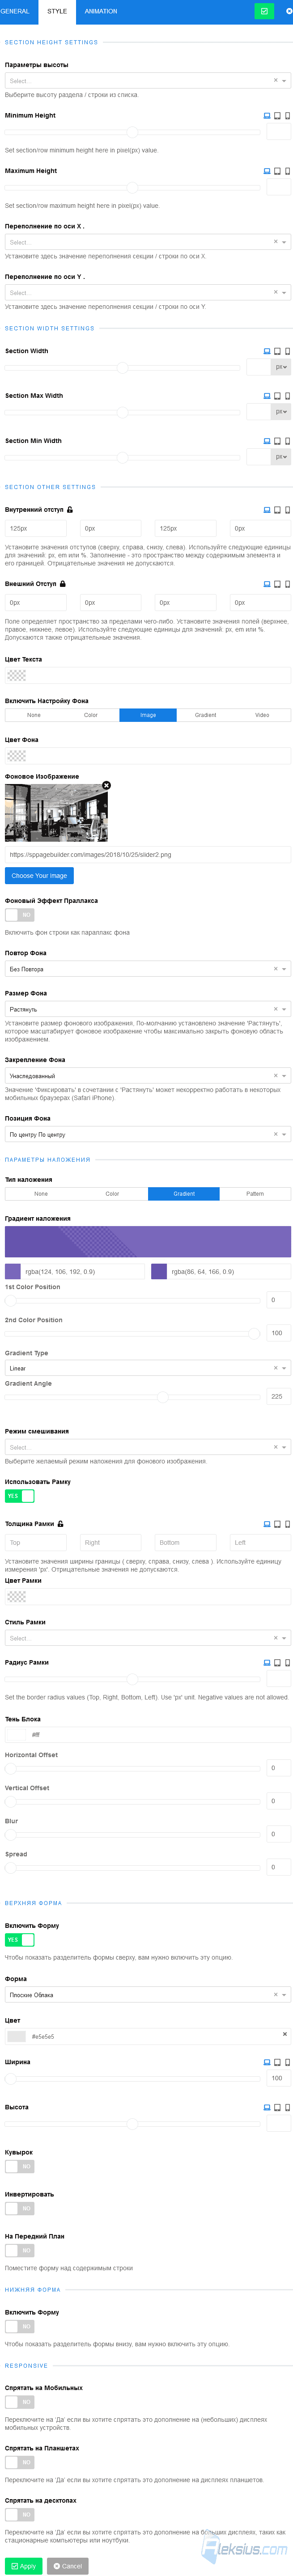Click the background image URL field
This screenshot has width=293, height=2576.
(148, 854)
